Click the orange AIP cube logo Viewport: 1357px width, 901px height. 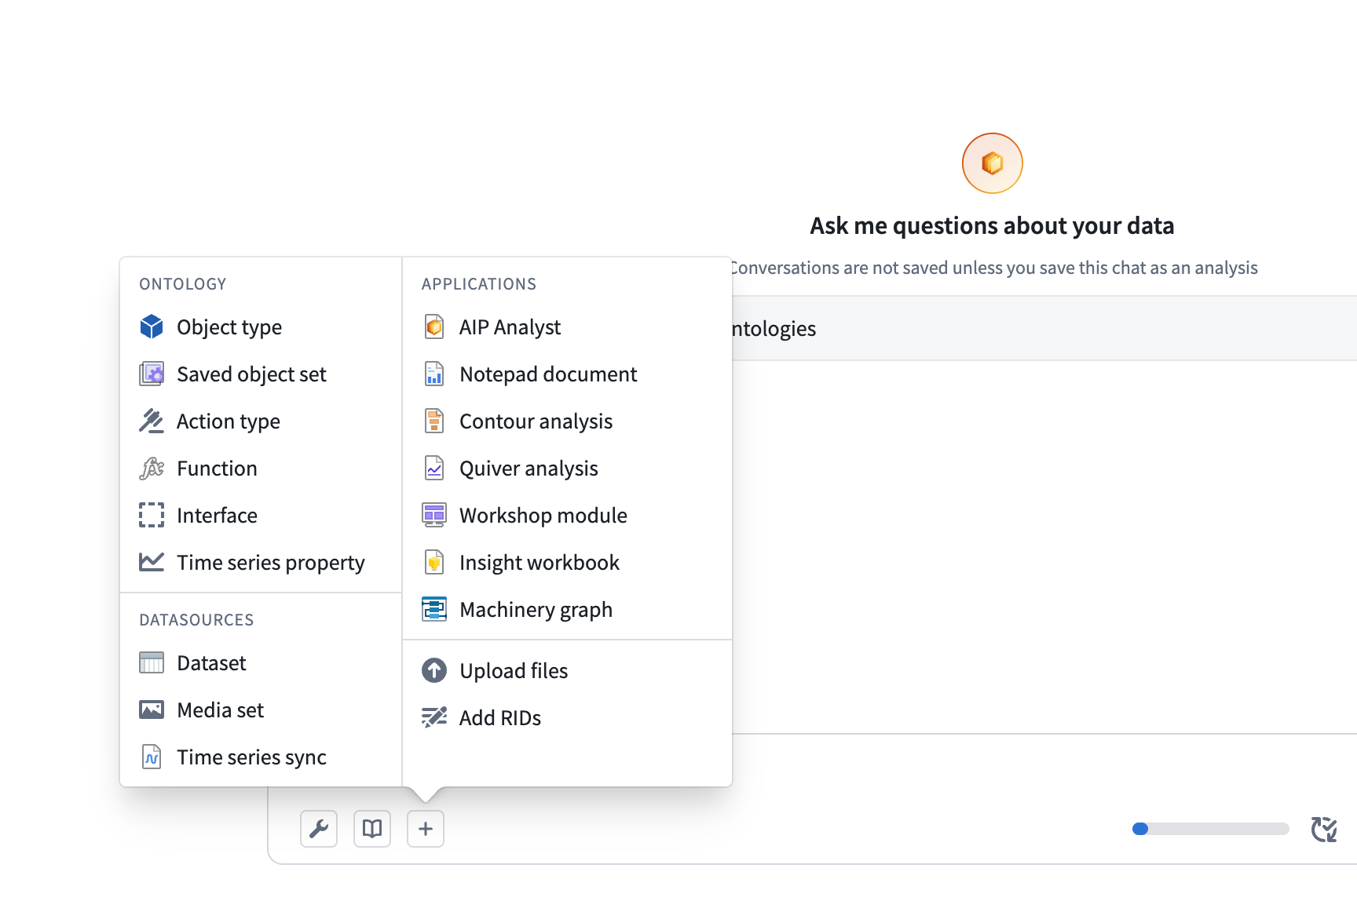click(x=993, y=163)
